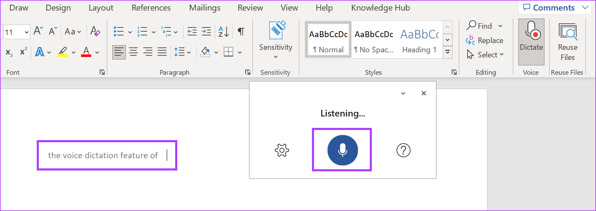The height and width of the screenshot is (211, 596).
Task: Justify the paragraph text
Action: click(x=162, y=52)
